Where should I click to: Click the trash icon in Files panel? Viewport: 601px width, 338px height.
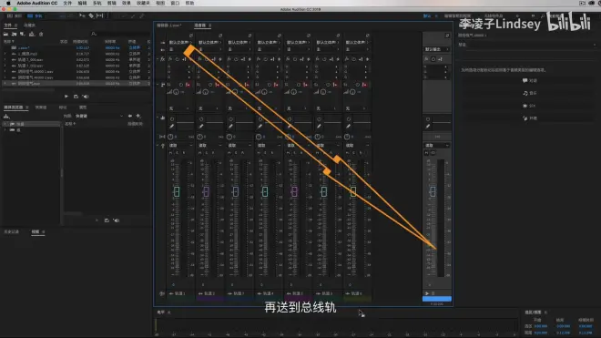[41, 34]
